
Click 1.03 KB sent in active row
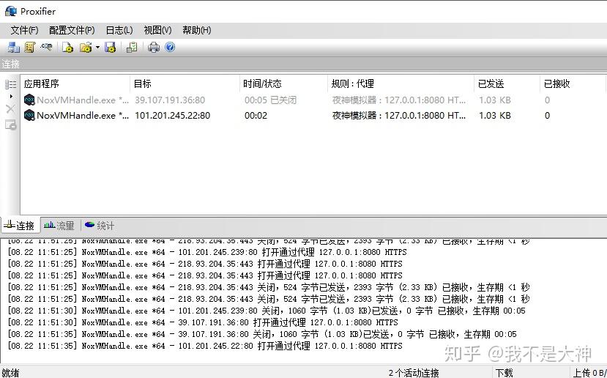point(495,116)
